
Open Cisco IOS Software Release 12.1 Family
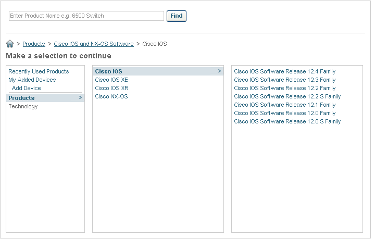(x=284, y=105)
